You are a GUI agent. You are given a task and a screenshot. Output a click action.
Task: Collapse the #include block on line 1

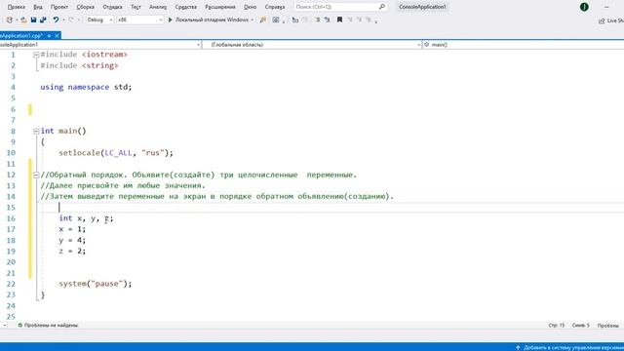[36, 55]
